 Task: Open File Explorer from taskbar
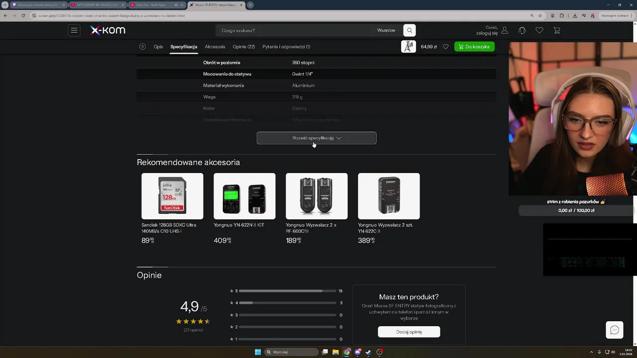click(336, 352)
